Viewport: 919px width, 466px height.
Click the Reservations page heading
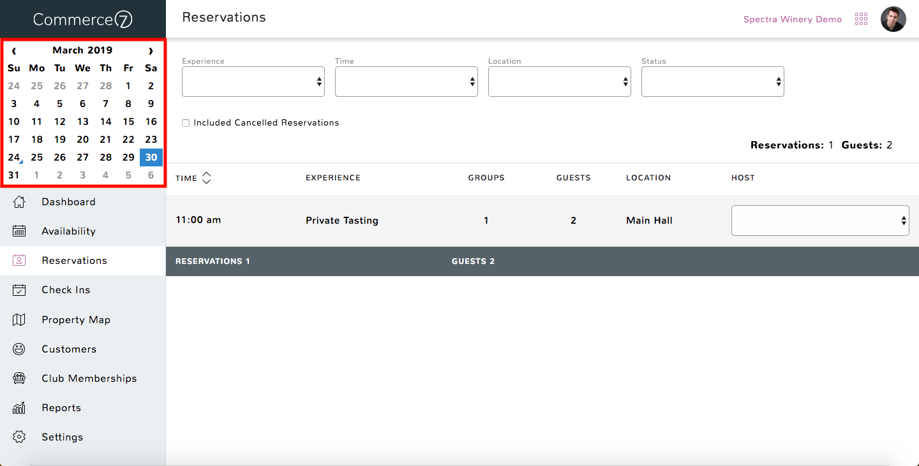coord(224,18)
